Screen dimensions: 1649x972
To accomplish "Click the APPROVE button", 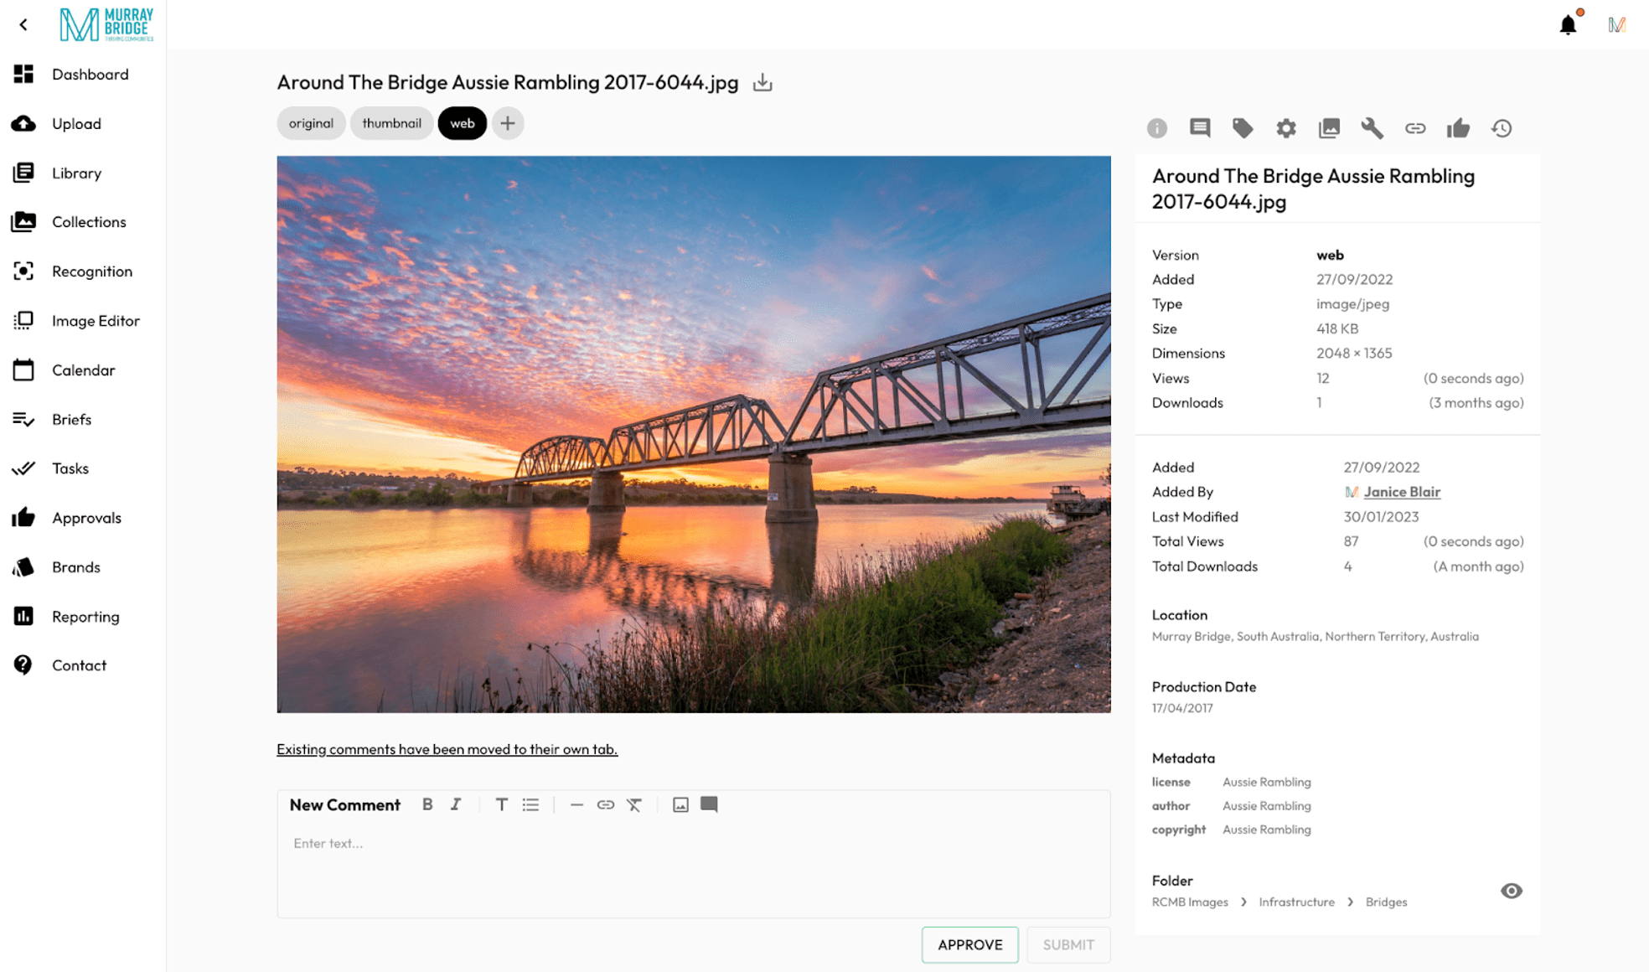I will click(x=969, y=944).
